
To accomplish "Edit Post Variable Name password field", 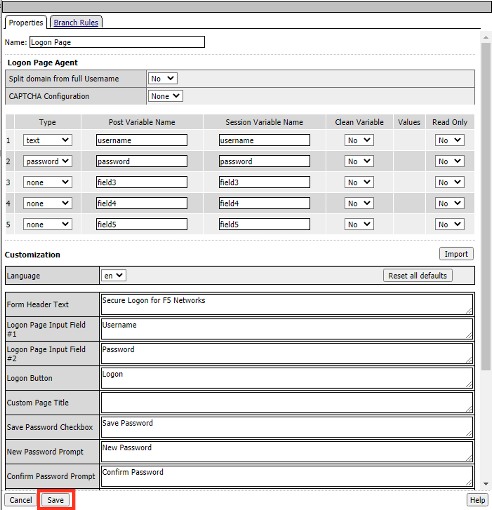I will 142,161.
